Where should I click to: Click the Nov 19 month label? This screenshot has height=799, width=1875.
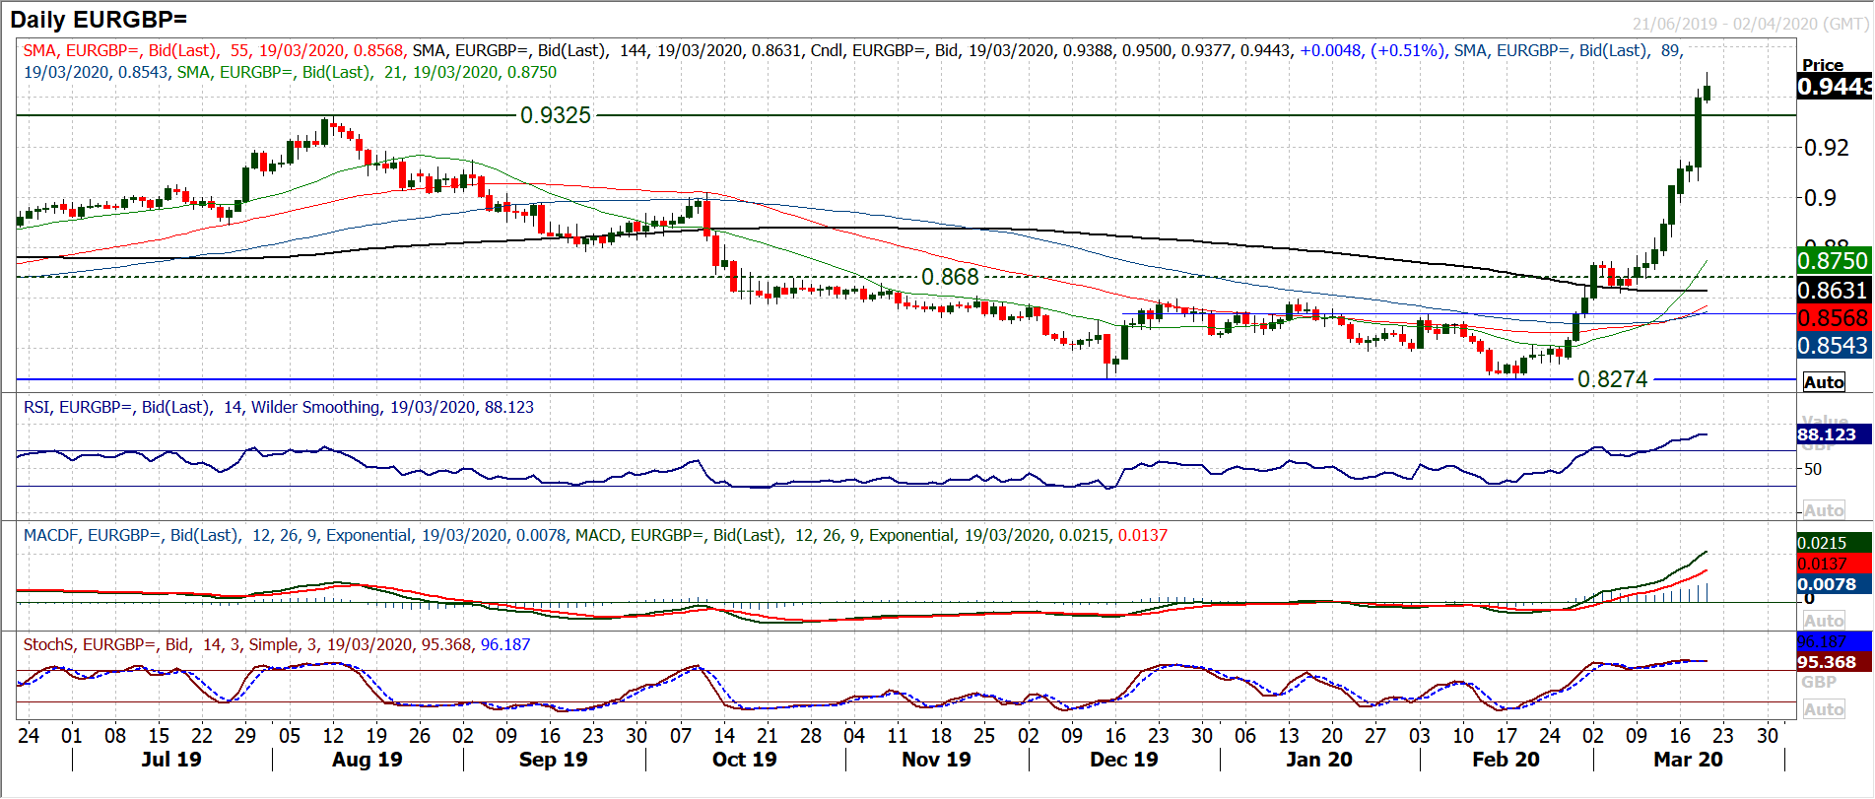(936, 760)
